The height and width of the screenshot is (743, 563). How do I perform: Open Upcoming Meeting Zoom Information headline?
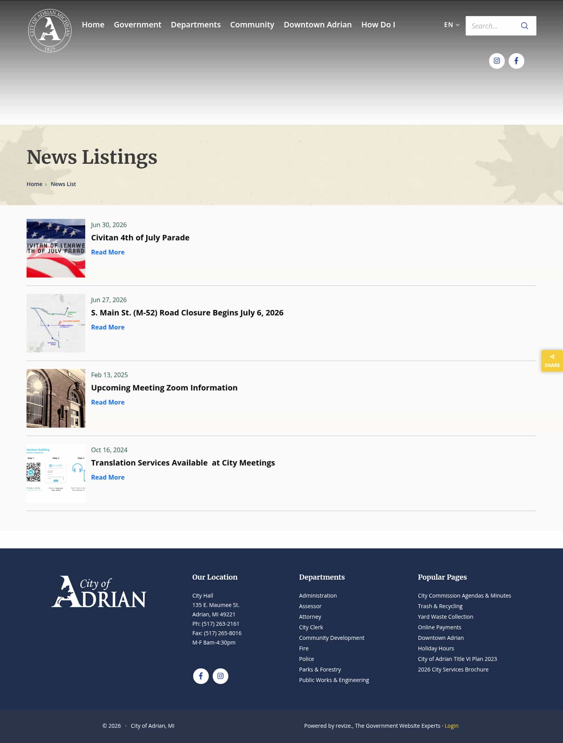(164, 388)
